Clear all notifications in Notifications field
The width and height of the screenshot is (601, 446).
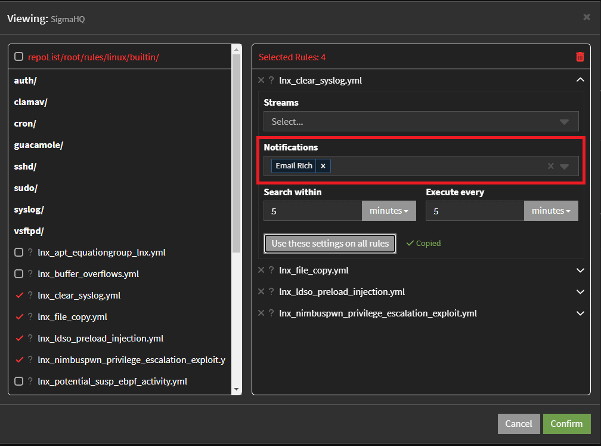[551, 166]
